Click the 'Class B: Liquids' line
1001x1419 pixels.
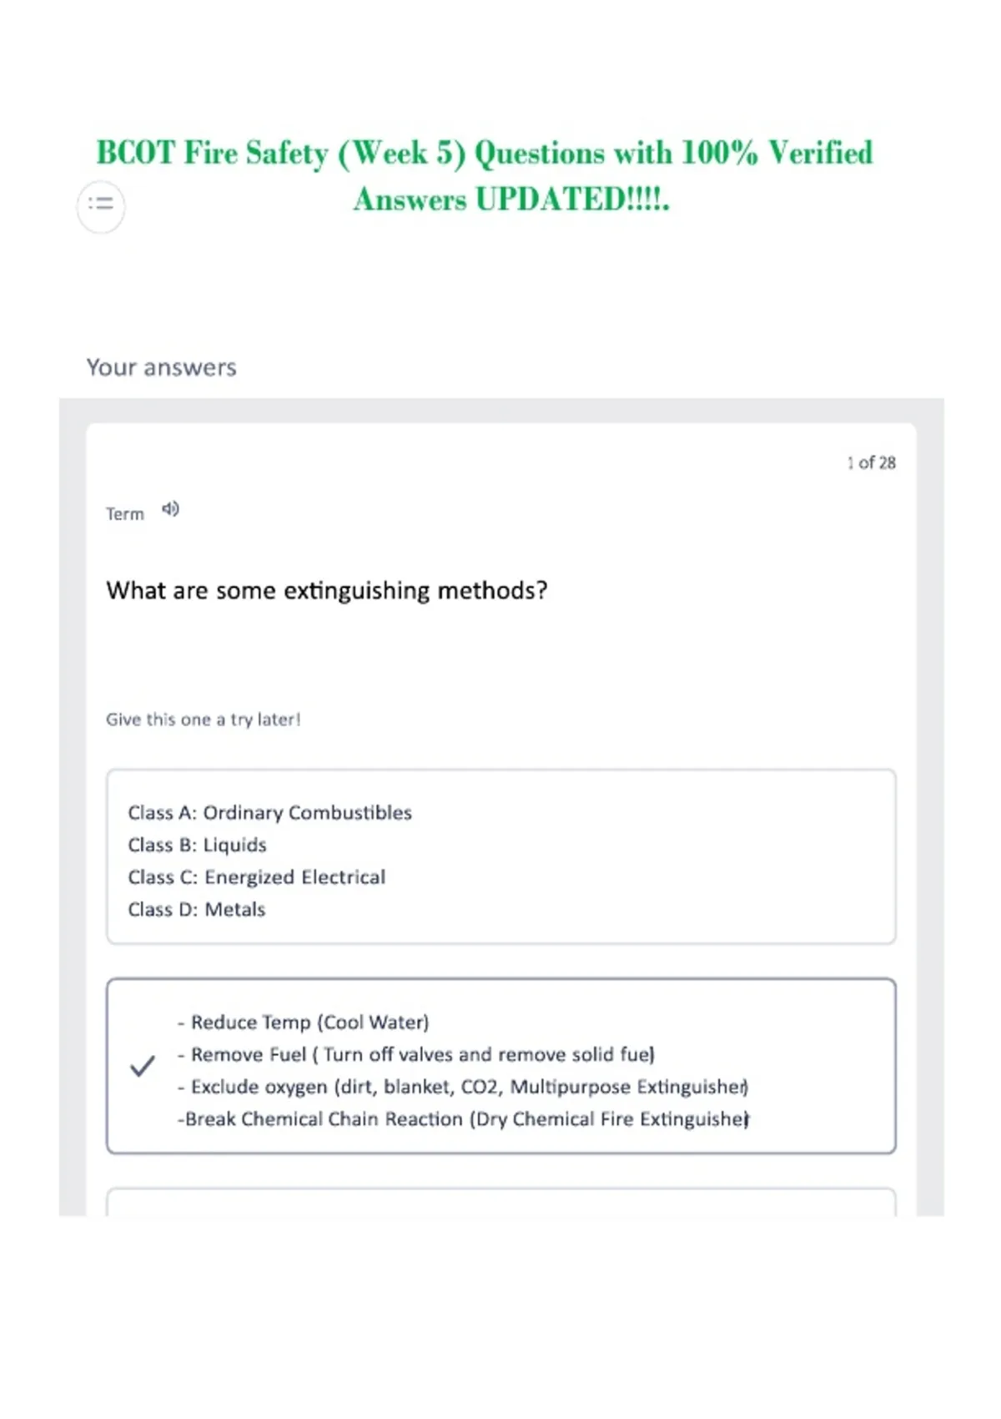(x=197, y=845)
